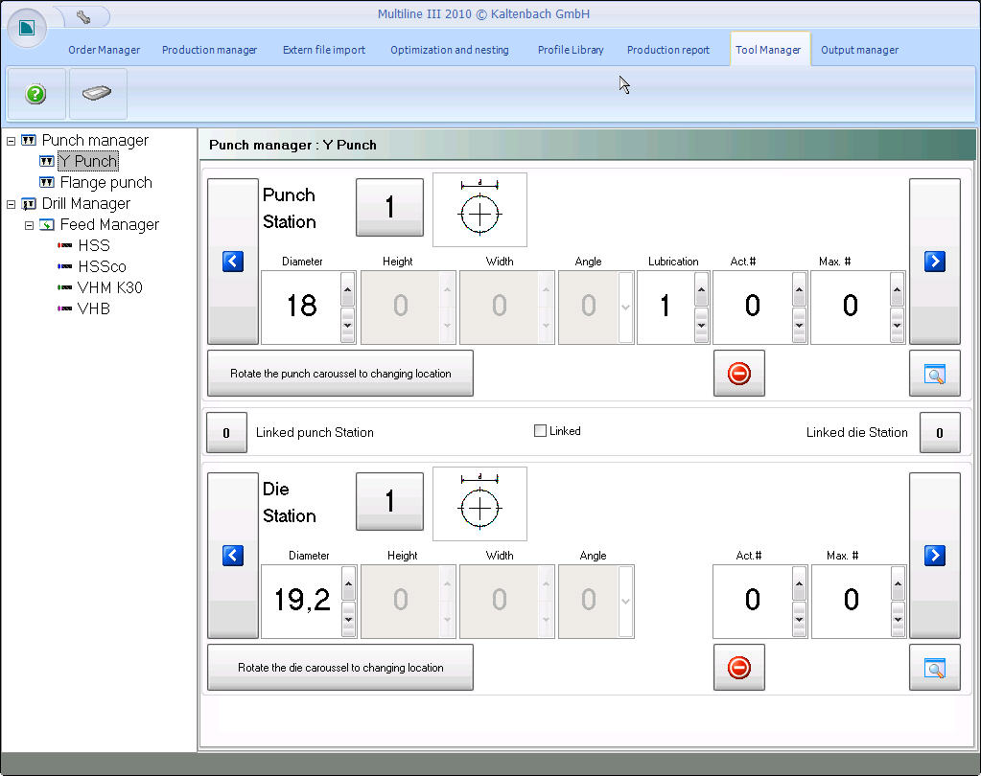Collapse the Punch manager tree node
This screenshot has height=776, width=981.
click(x=11, y=141)
